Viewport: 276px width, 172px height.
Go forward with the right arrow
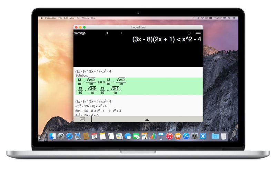121,33
